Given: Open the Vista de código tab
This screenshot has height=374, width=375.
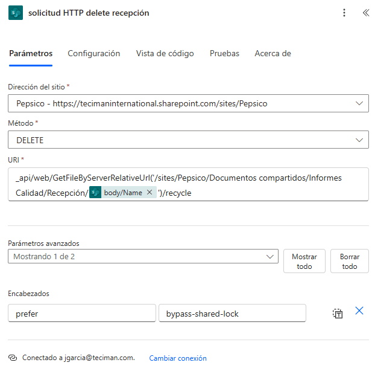Looking at the screenshot, I should coord(165,53).
